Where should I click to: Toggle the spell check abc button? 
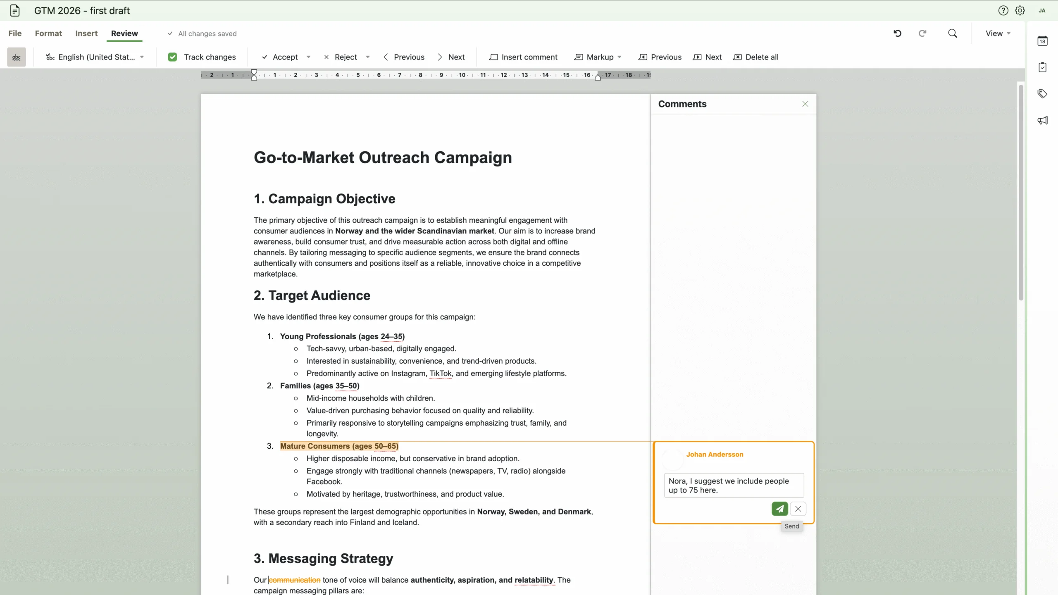(17, 57)
